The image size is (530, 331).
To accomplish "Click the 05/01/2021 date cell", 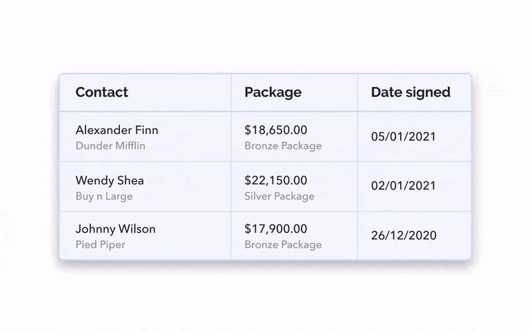I will (403, 137).
